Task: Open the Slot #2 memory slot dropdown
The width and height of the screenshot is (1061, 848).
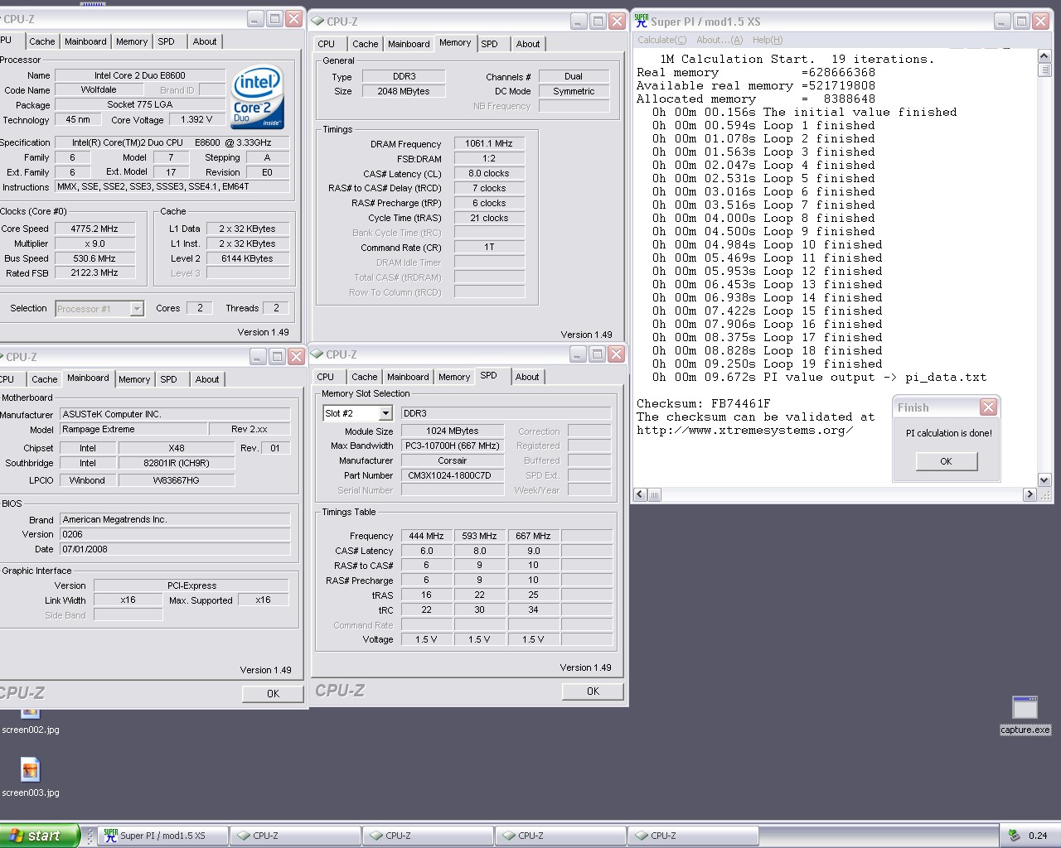Action: 385,413
